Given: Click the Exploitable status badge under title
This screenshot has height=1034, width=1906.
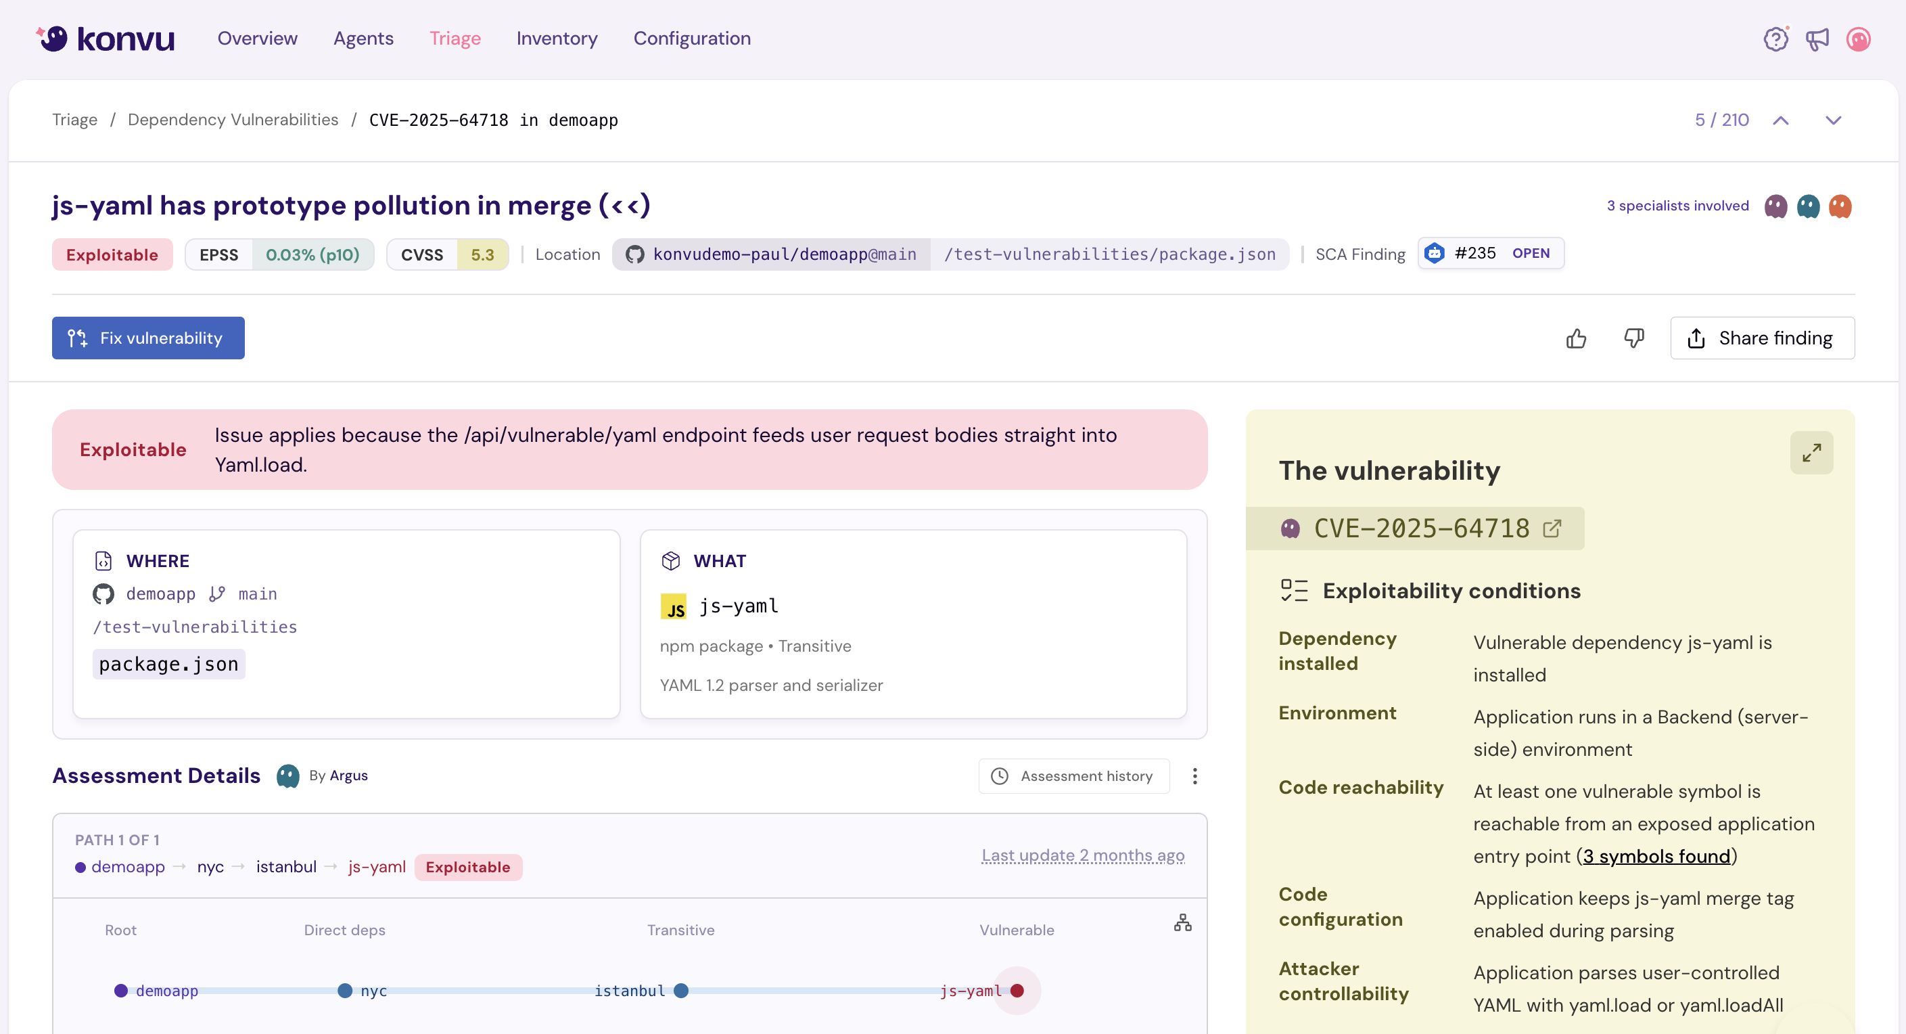Looking at the screenshot, I should tap(112, 254).
